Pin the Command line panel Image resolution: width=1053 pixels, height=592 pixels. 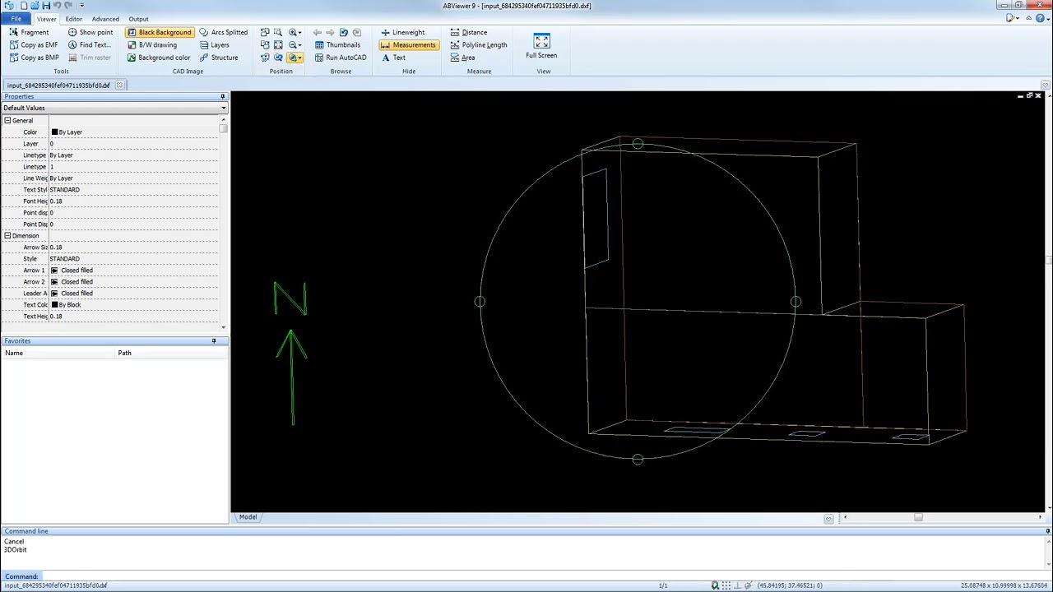1047,531
